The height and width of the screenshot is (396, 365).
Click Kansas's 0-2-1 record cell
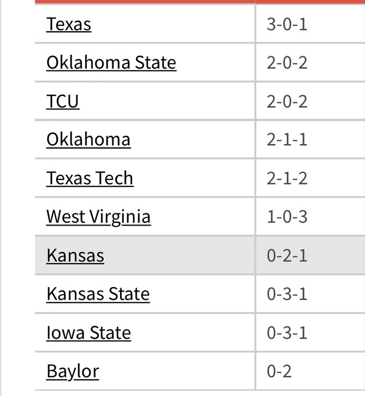(287, 256)
